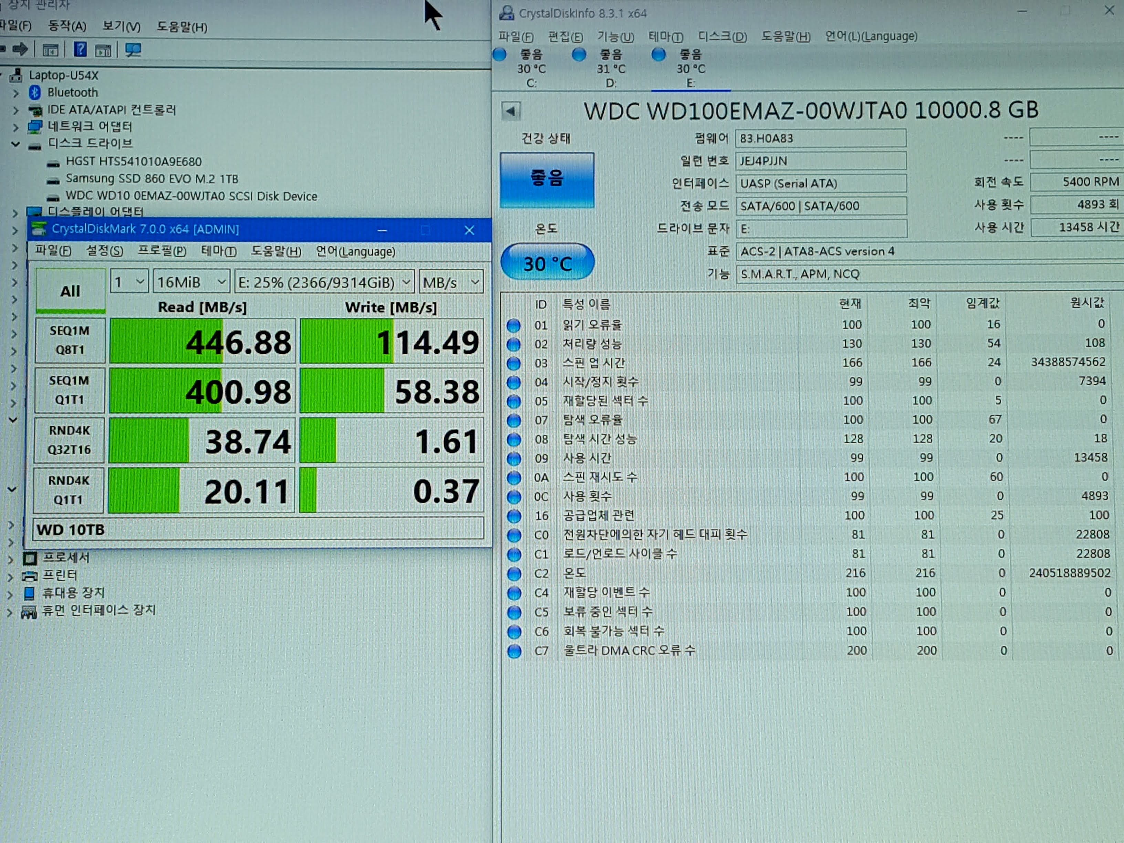Open the 언어(L)(Language) menu in CrystalDiskInfo

click(871, 37)
